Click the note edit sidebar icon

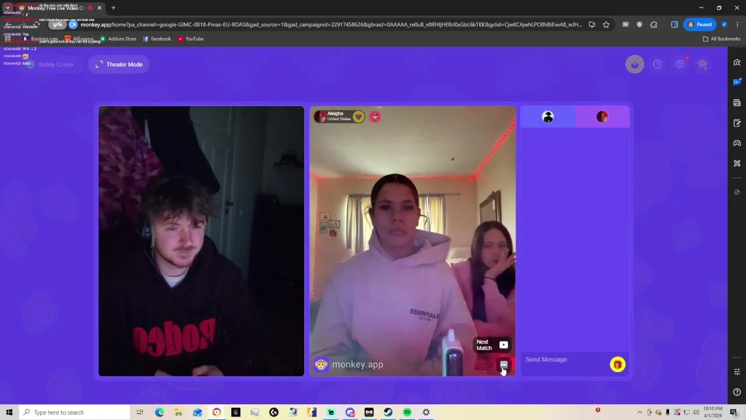pyautogui.click(x=737, y=123)
